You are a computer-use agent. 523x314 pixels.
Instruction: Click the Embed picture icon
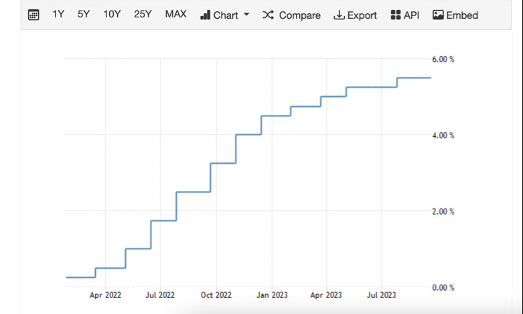438,15
